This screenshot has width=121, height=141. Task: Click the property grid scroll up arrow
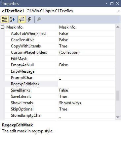tap(118, 27)
